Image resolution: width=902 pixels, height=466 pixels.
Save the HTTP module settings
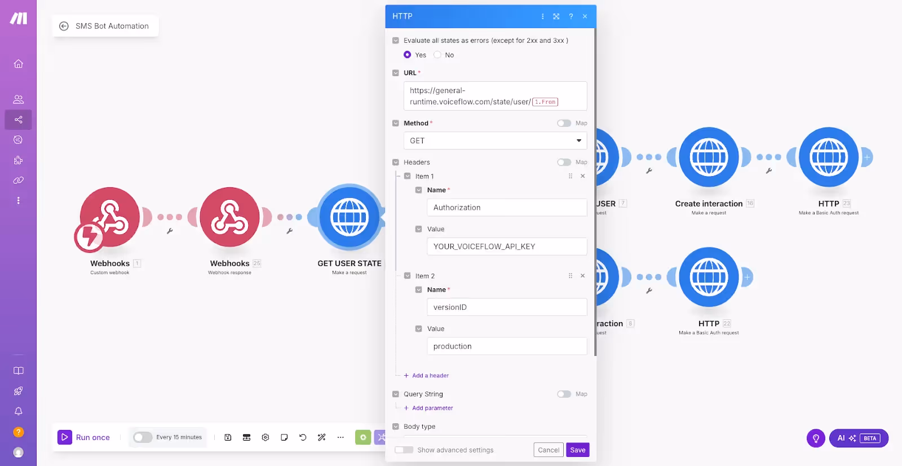coord(577,450)
